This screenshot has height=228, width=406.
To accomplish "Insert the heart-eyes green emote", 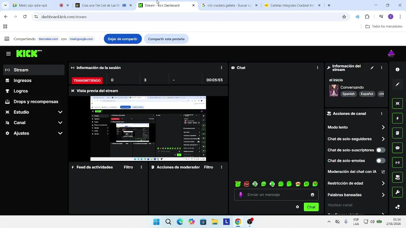I will 315,184.
